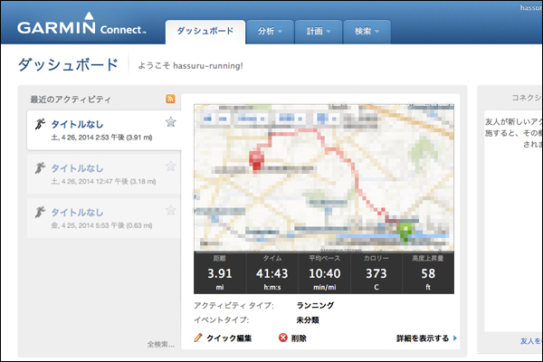The width and height of the screenshot is (543, 362).
Task: Click the running icon of the 3.91 mi activity
Action: pyautogui.click(x=40, y=124)
